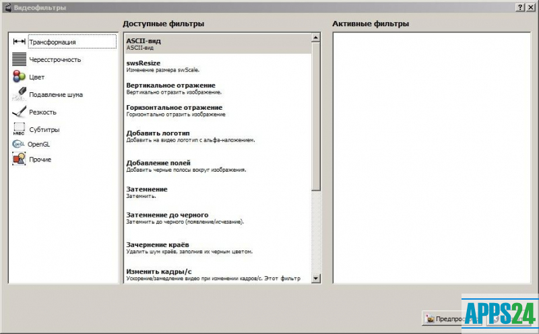Pick the Затемнение до черного filter
Screen dimensions: 539x334
[218, 218]
